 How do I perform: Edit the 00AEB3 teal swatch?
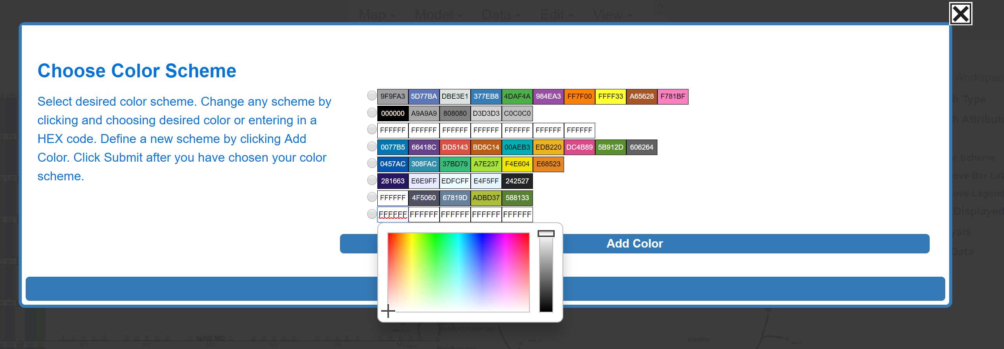point(517,147)
